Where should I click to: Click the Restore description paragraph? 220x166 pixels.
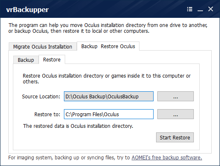point(107,78)
